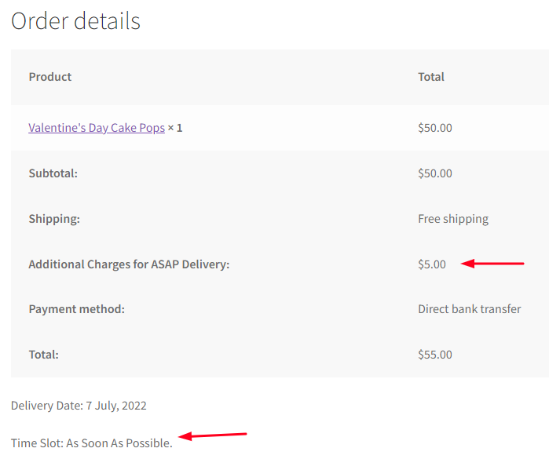
Task: Click the Shipping row label
Action: pyautogui.click(x=54, y=219)
